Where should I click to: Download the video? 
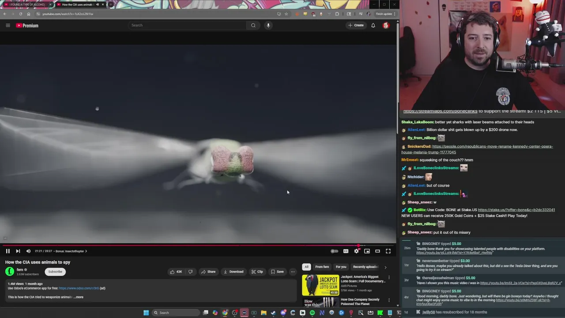point(233,272)
